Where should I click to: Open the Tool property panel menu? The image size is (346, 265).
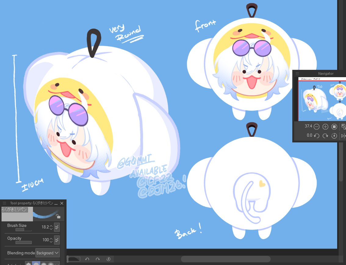pos(4,203)
